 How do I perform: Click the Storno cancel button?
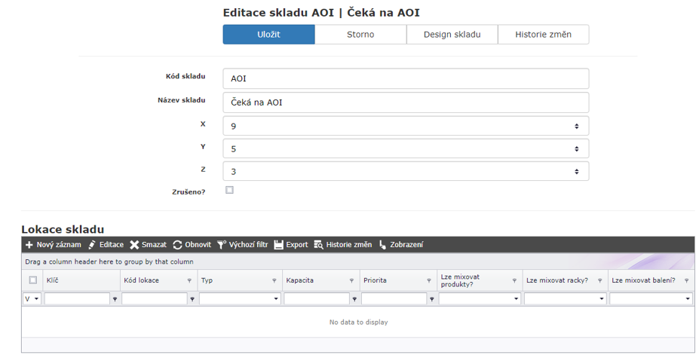click(360, 35)
